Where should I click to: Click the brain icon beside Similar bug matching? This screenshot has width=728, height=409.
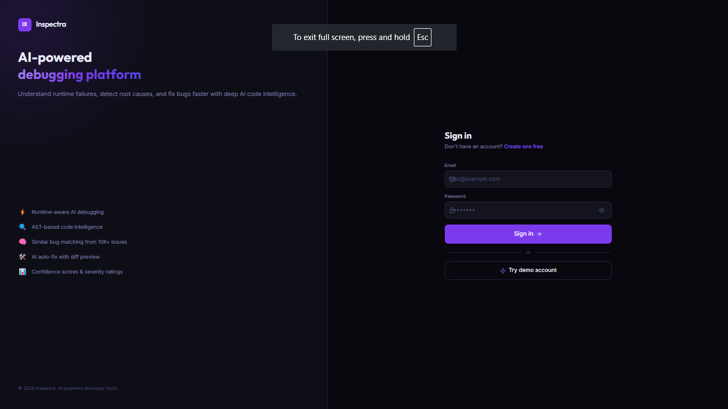(x=22, y=242)
